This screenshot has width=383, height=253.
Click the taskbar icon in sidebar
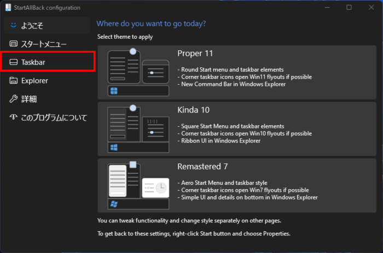pyautogui.click(x=14, y=62)
